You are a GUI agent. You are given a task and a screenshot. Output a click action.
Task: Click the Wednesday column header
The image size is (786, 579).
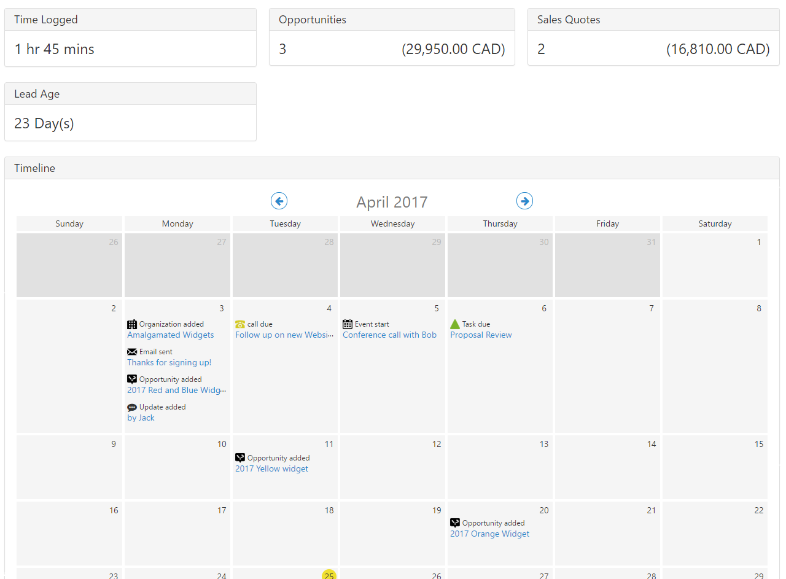(392, 223)
